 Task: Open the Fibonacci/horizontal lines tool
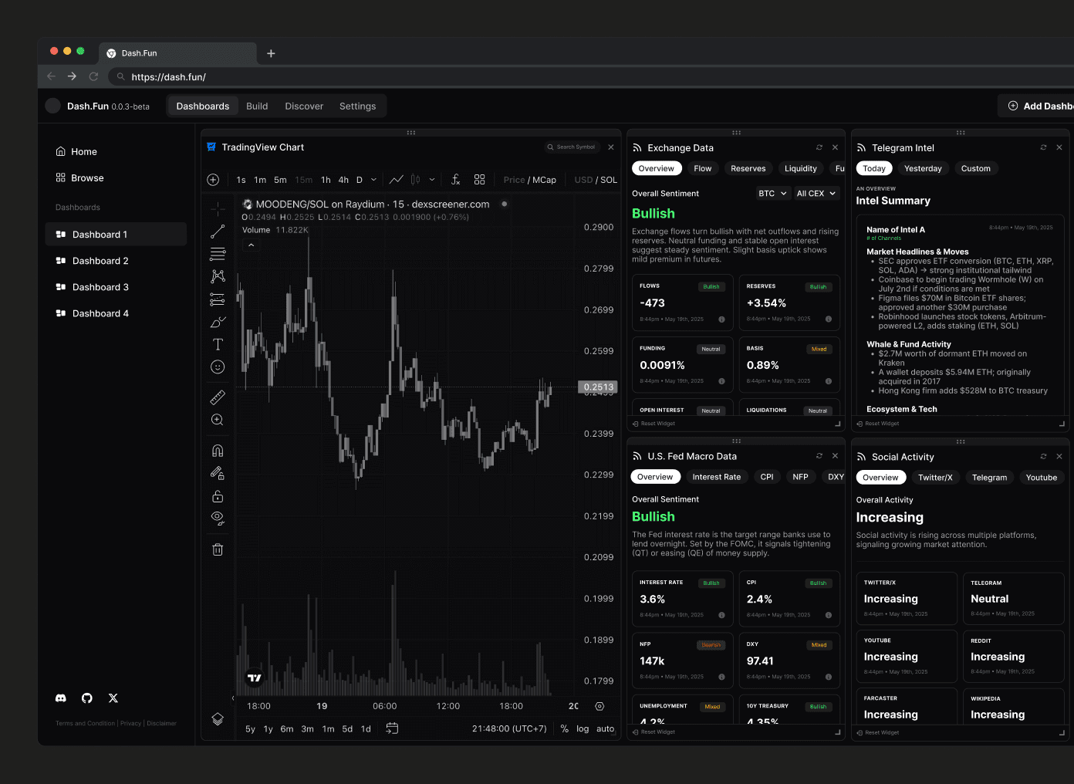(218, 254)
